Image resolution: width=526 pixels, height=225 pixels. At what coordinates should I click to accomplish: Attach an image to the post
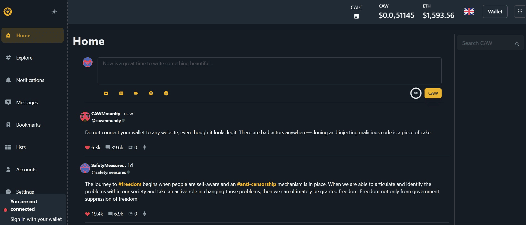coord(106,93)
